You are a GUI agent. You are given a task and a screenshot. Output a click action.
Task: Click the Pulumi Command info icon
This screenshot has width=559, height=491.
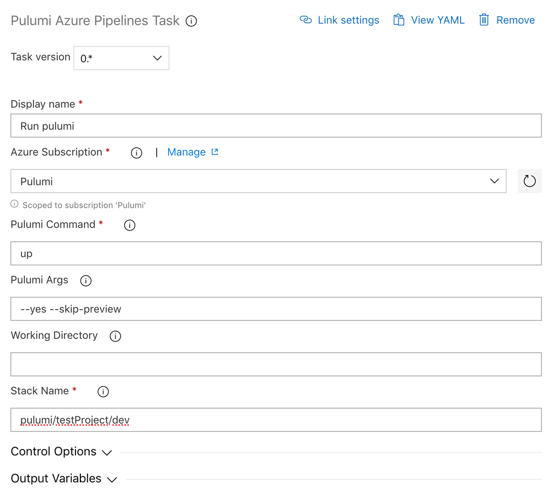[130, 225]
